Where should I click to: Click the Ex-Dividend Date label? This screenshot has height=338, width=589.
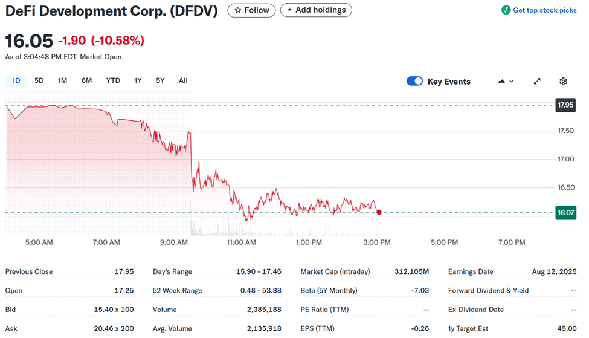click(476, 310)
